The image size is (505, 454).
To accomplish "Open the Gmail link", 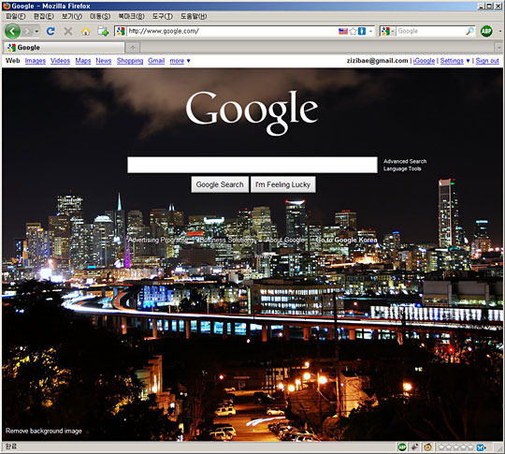I will [156, 61].
